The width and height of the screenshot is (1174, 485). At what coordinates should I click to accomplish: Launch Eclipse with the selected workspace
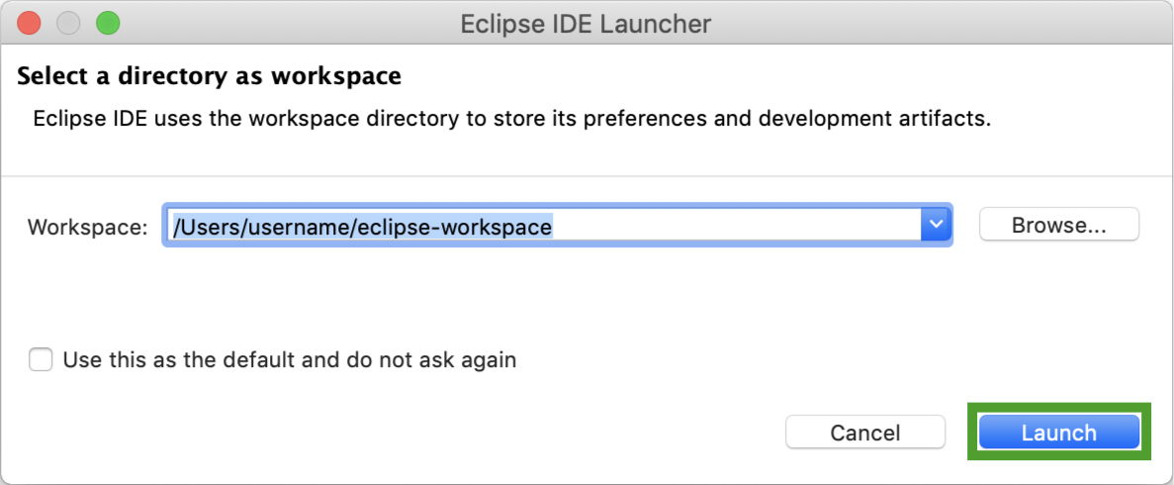click(1058, 433)
